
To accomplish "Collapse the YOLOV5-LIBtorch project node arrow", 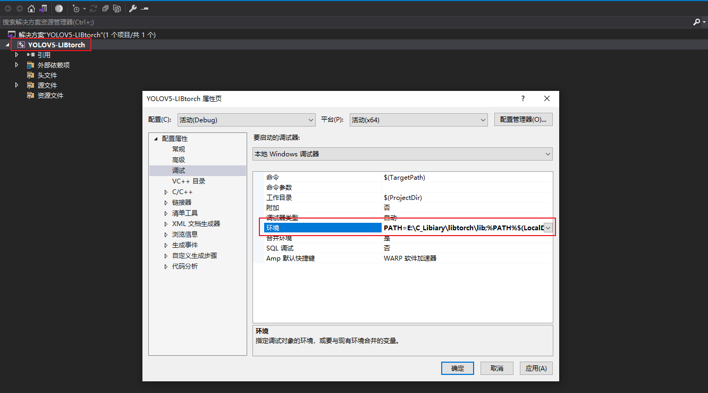I will tap(7, 45).
